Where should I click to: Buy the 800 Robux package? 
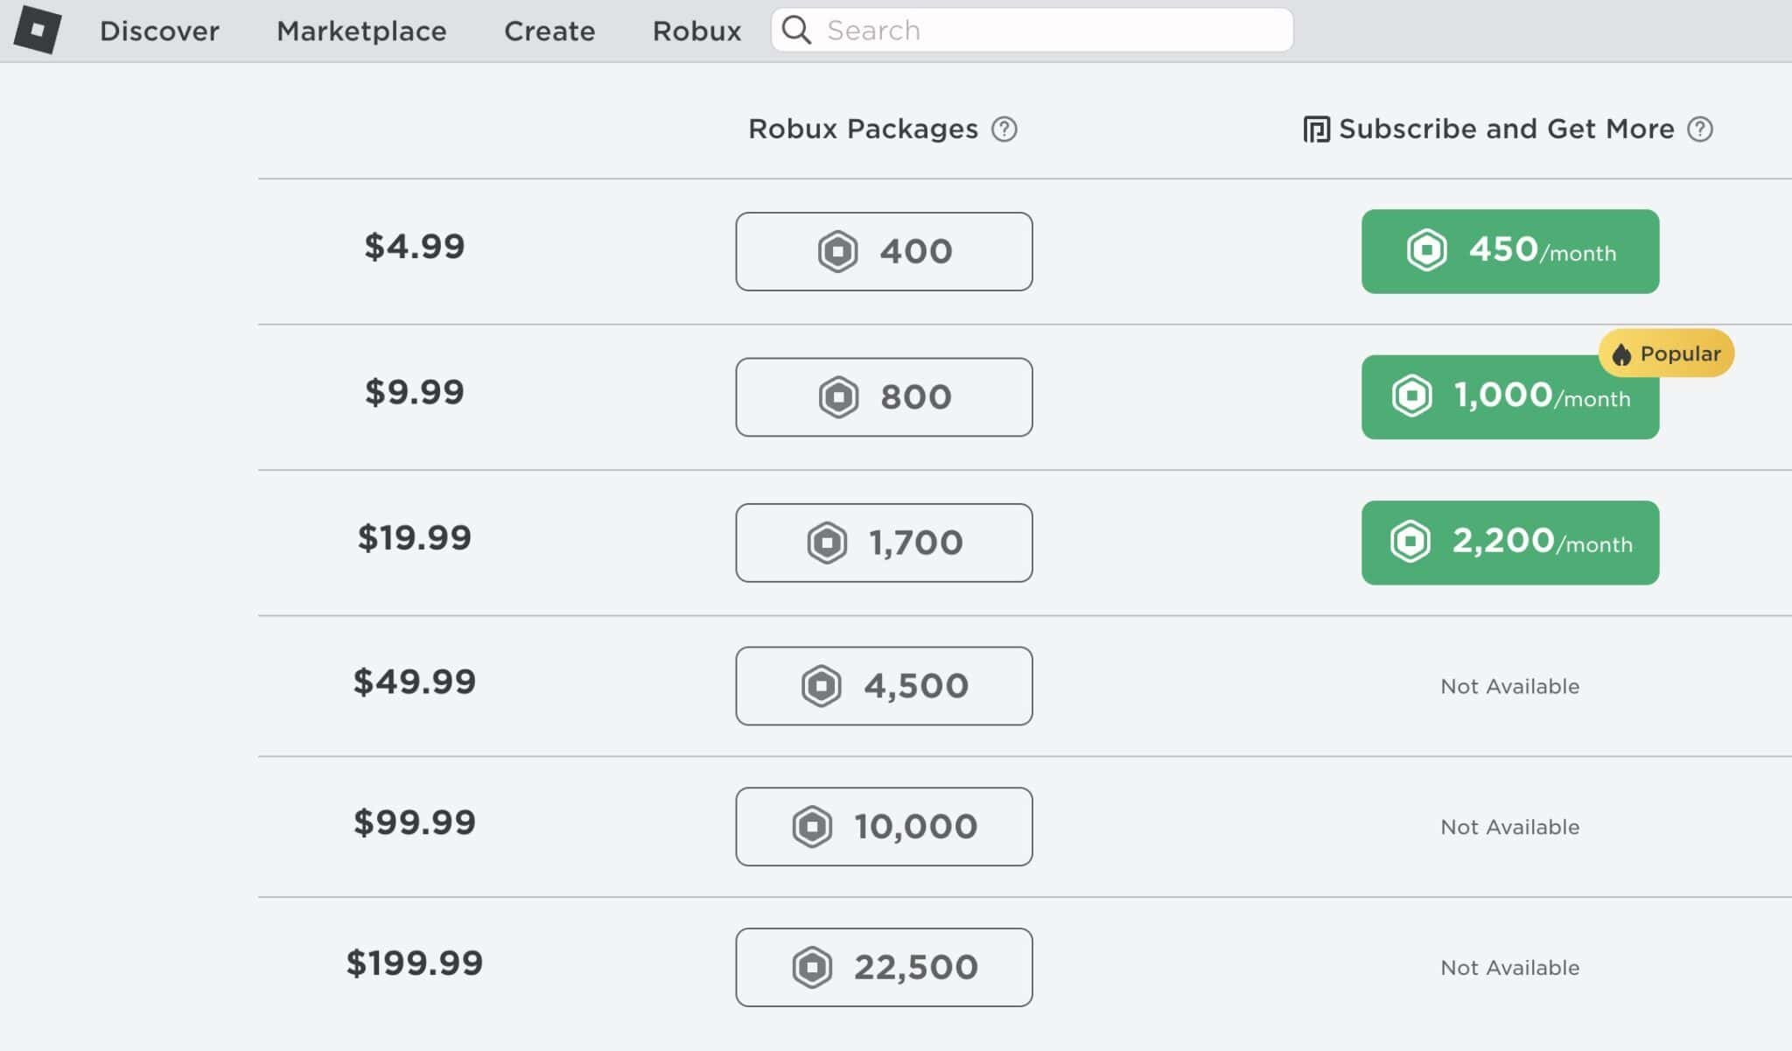point(884,397)
